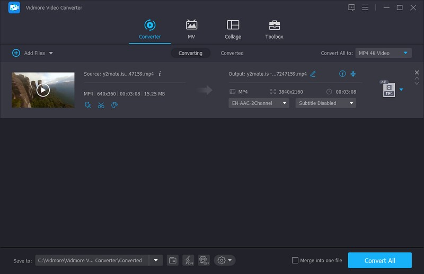This screenshot has width=424, height=274.
Task: Click the output MP4 film-strip icon
Action: (232, 92)
